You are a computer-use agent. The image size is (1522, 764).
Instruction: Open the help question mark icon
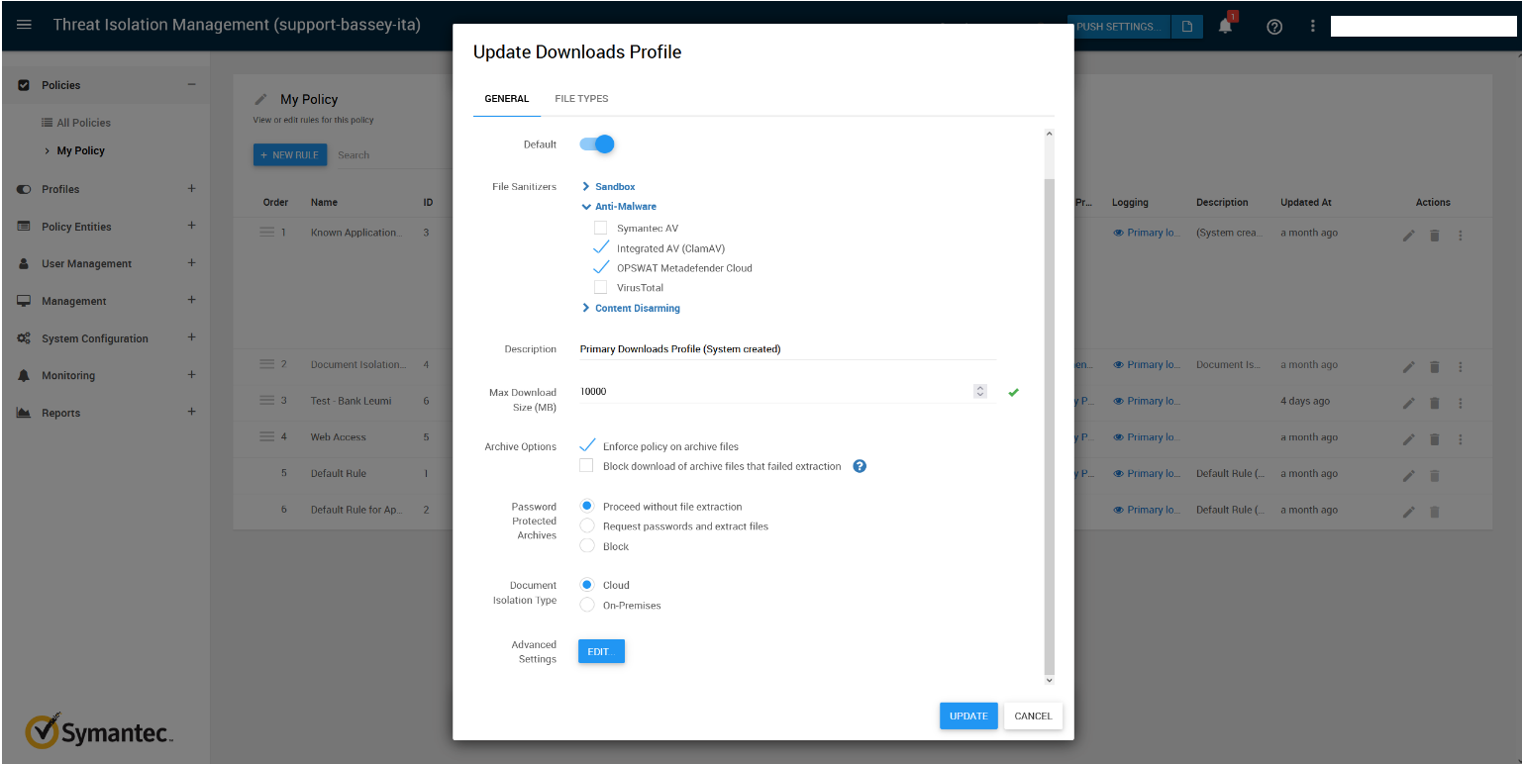(x=1274, y=27)
